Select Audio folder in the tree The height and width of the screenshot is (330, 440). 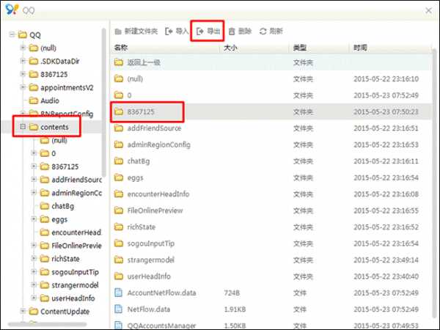pyautogui.click(x=50, y=100)
